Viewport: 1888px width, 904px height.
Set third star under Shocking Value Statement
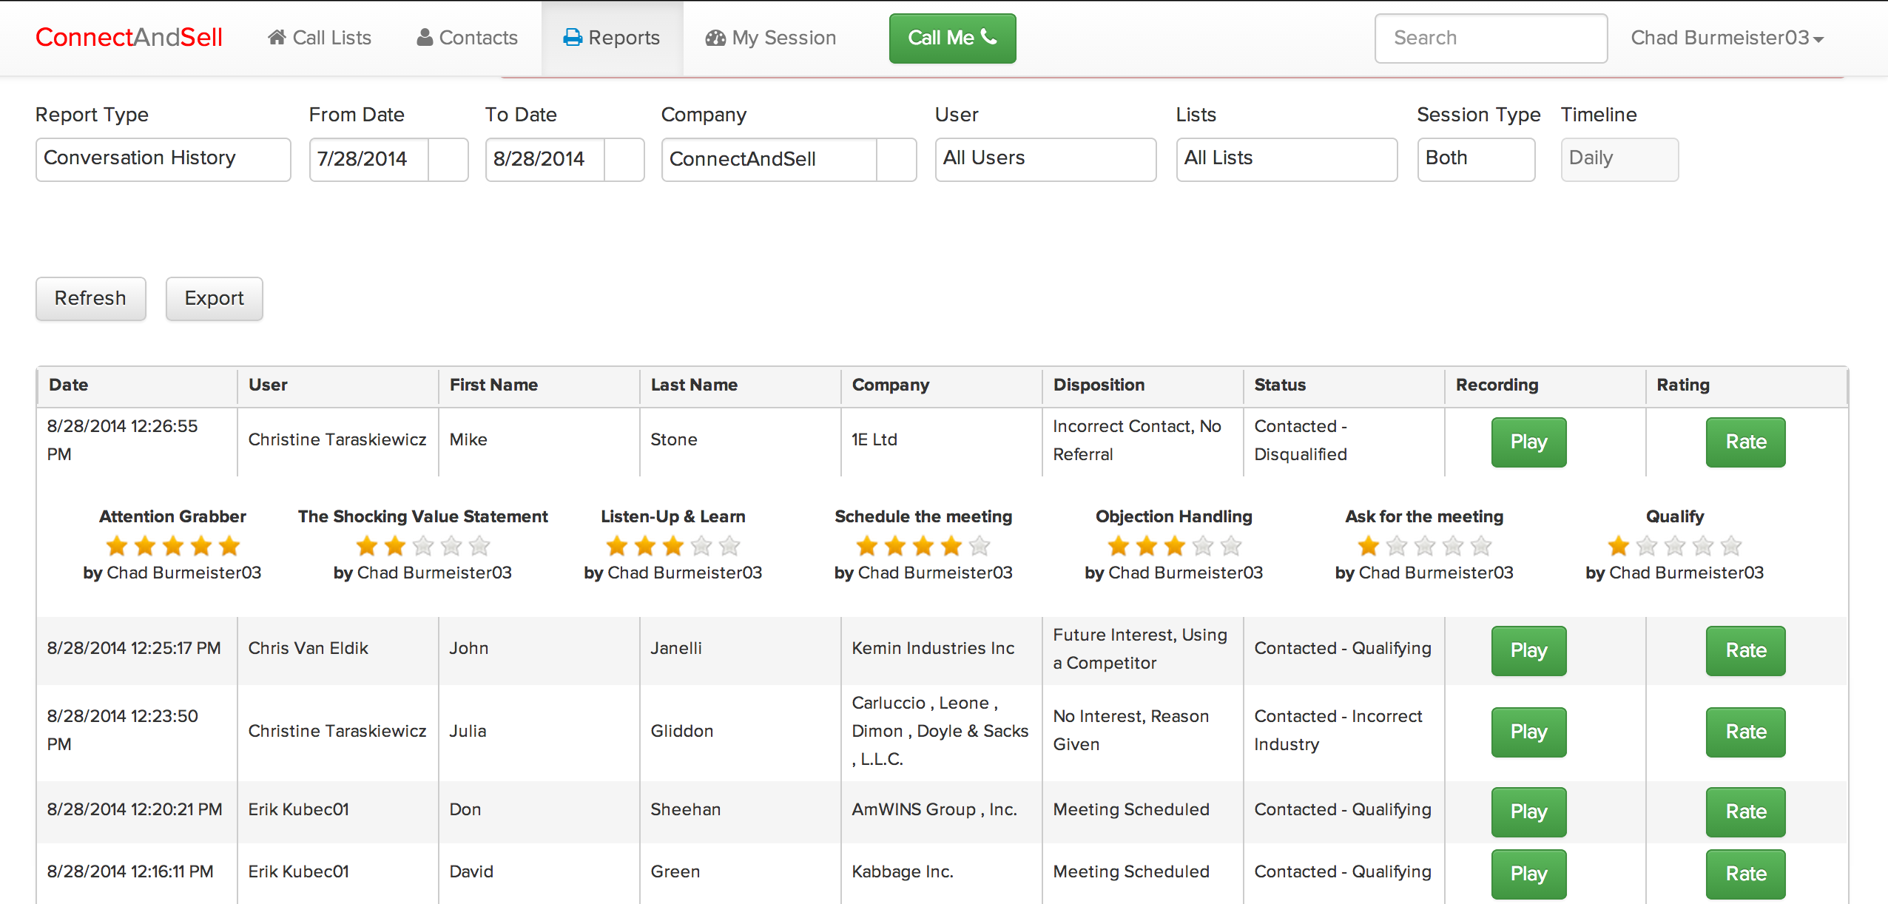(423, 547)
